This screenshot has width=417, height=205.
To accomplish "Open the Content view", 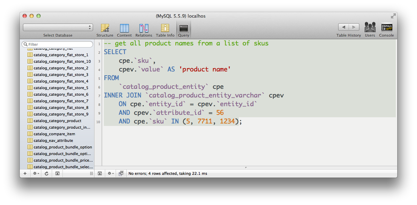I will pos(124,31).
